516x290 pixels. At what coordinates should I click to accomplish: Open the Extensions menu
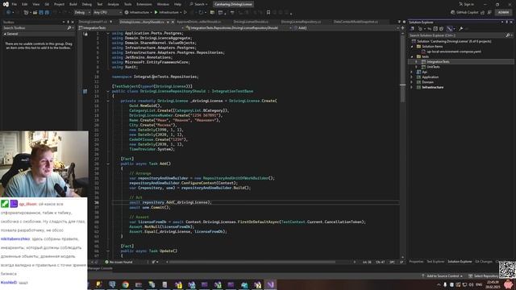click(x=144, y=4)
